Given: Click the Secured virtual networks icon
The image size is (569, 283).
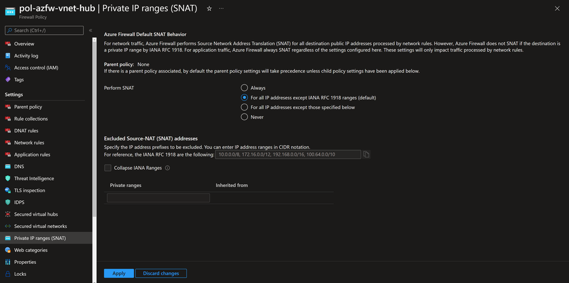Looking at the screenshot, I should click(x=8, y=226).
